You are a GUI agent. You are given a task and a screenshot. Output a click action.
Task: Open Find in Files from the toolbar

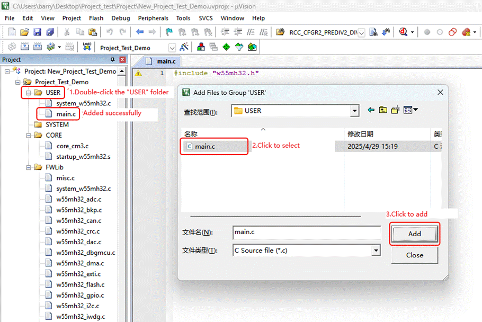(x=280, y=32)
